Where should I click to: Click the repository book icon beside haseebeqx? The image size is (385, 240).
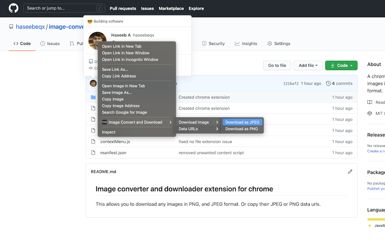tap(11, 27)
